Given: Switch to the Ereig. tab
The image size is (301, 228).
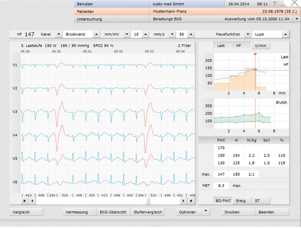Looking at the screenshot, I should click(x=241, y=201).
